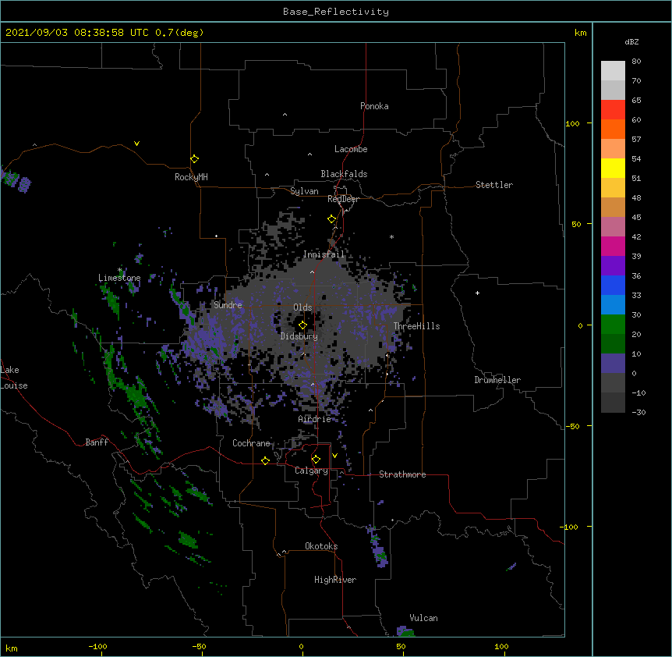Click the Lake Louise label
Viewport: 672px width, 657px height.
click(12, 378)
